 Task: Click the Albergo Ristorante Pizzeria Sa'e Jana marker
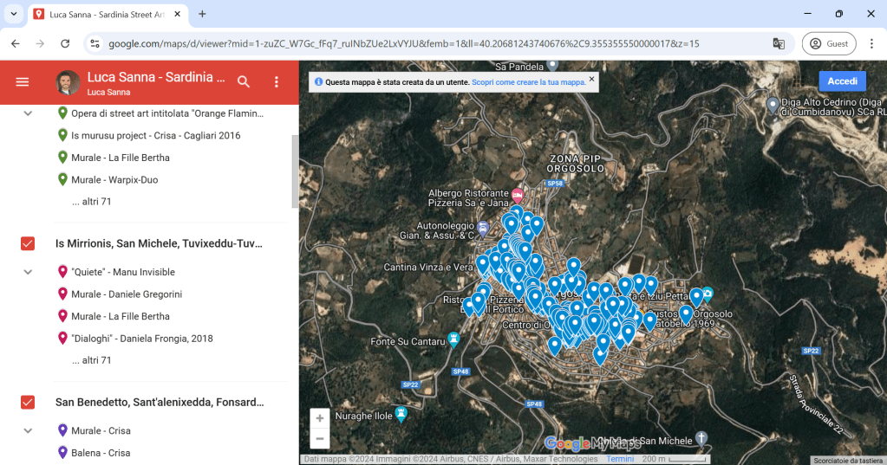518,193
